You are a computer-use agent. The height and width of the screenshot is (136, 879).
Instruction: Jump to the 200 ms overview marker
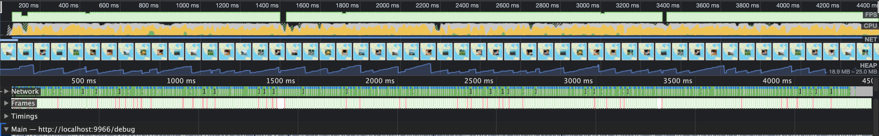pos(29,6)
